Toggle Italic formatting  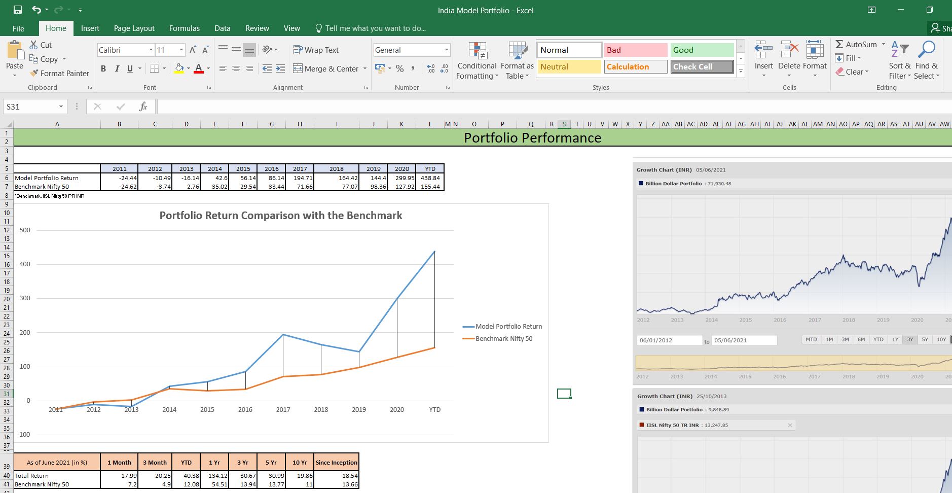(x=117, y=68)
